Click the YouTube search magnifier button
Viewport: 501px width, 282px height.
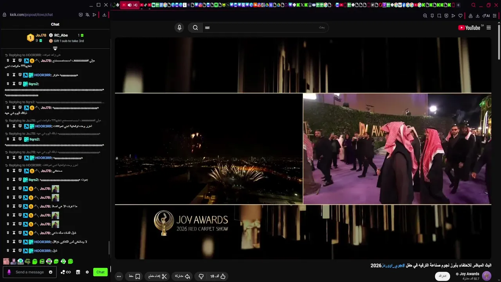click(195, 27)
